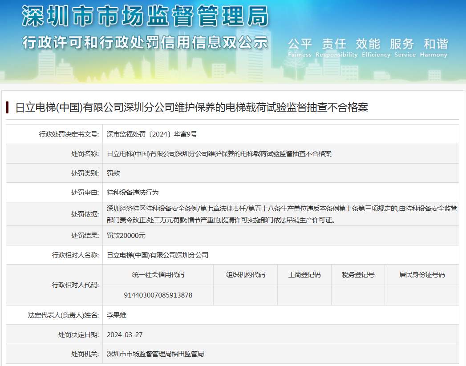Select the decision date 2024-03-27
The image size is (466, 366).
click(125, 334)
